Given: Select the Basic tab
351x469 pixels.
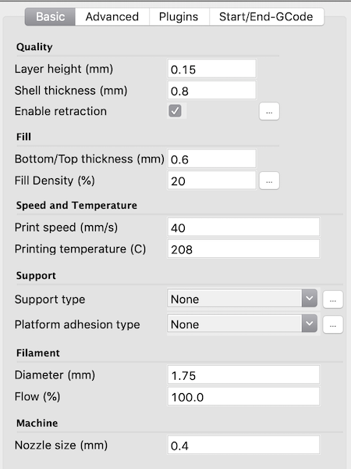Looking at the screenshot, I should point(50,16).
